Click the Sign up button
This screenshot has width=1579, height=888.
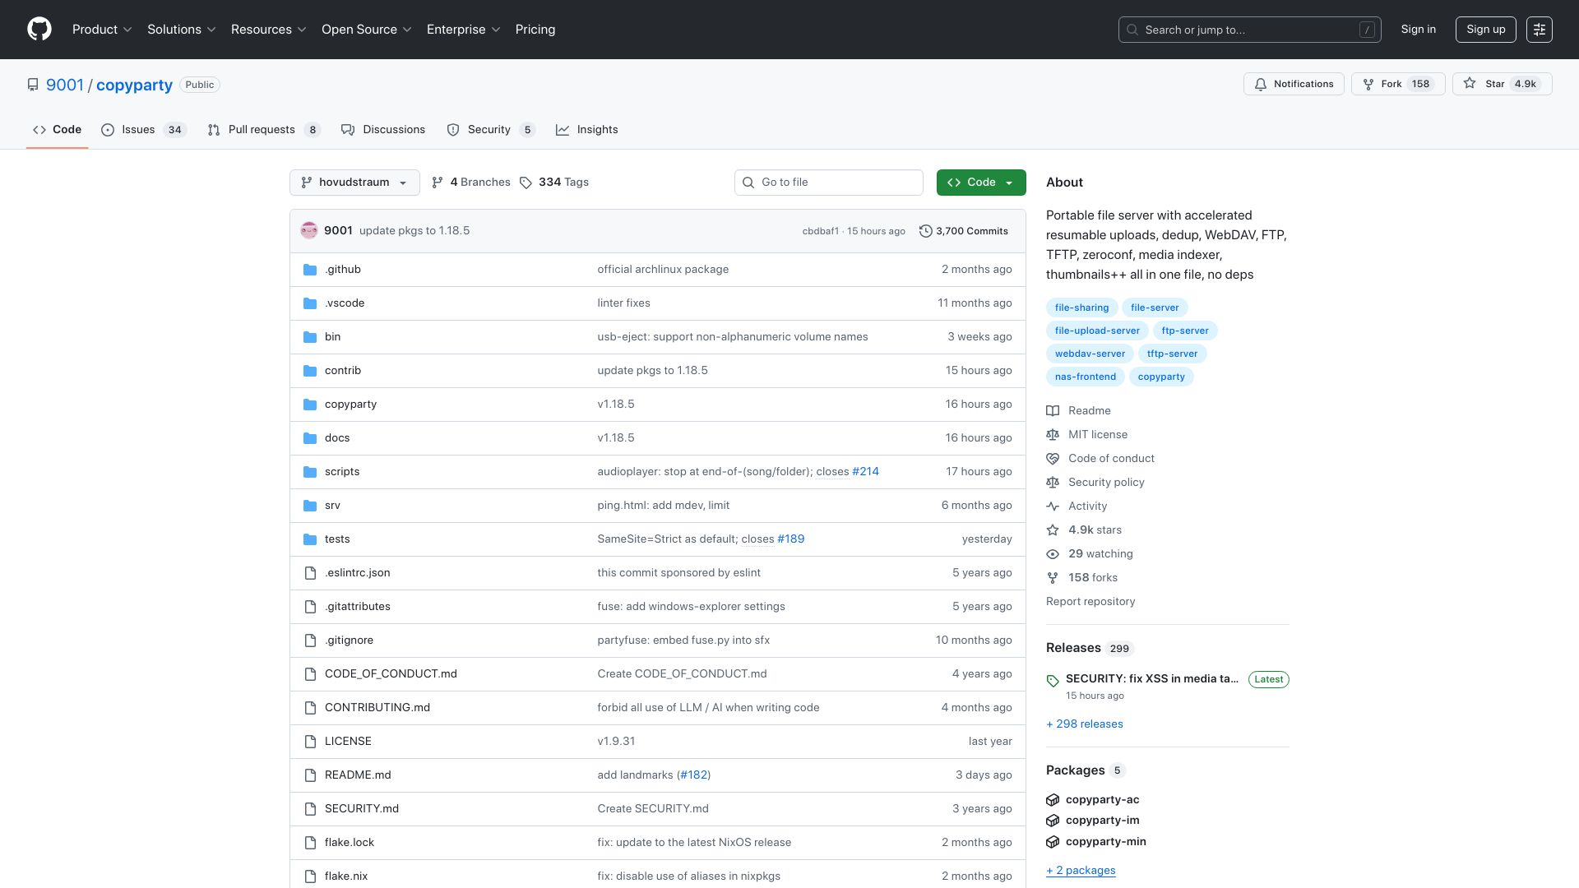pos(1486,30)
